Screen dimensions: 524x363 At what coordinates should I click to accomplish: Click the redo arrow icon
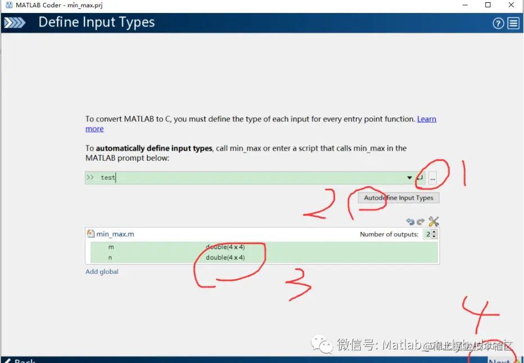421,221
